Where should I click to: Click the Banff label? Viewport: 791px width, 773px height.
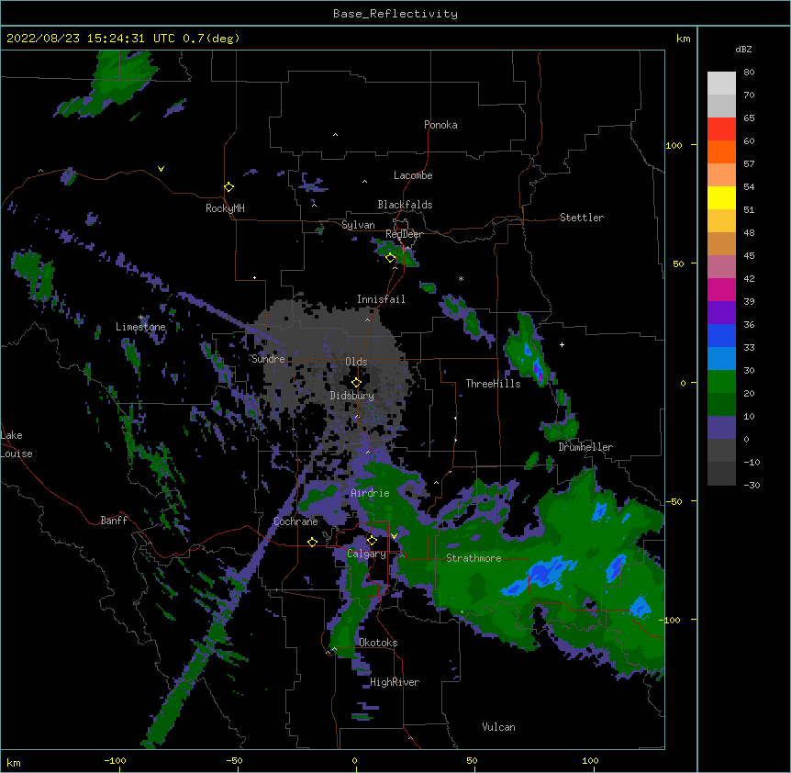[114, 521]
